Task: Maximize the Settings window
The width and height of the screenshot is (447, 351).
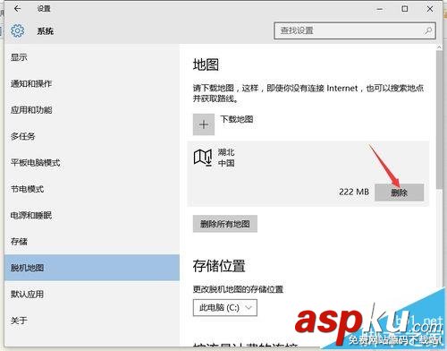Action: pos(405,9)
